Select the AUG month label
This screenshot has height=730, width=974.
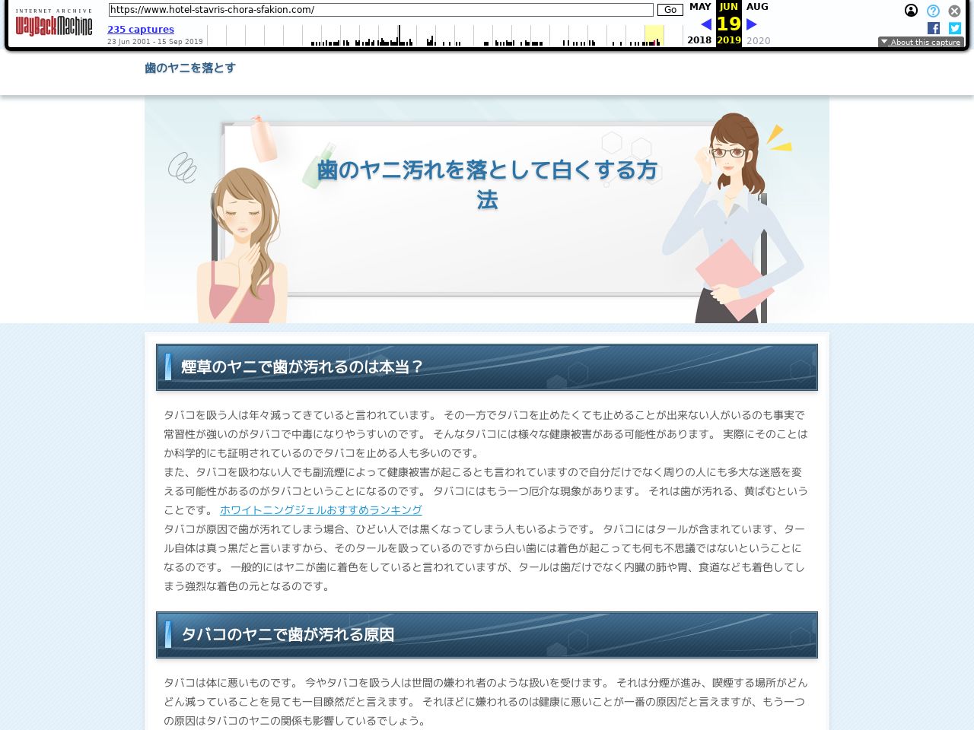[x=758, y=6]
